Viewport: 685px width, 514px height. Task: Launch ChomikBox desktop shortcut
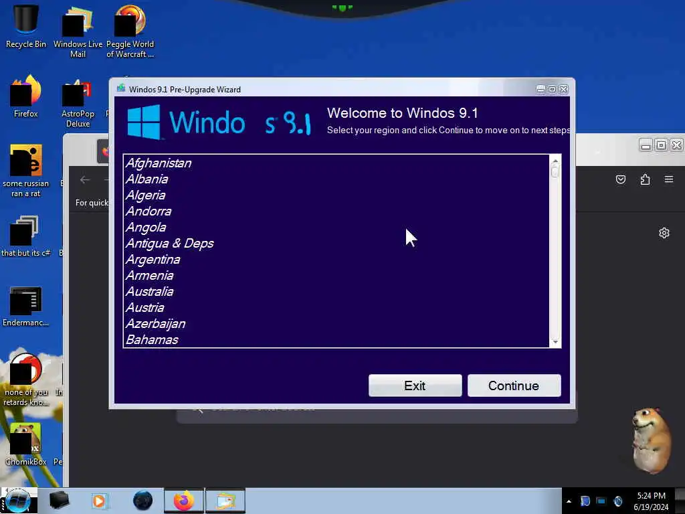tap(26, 444)
